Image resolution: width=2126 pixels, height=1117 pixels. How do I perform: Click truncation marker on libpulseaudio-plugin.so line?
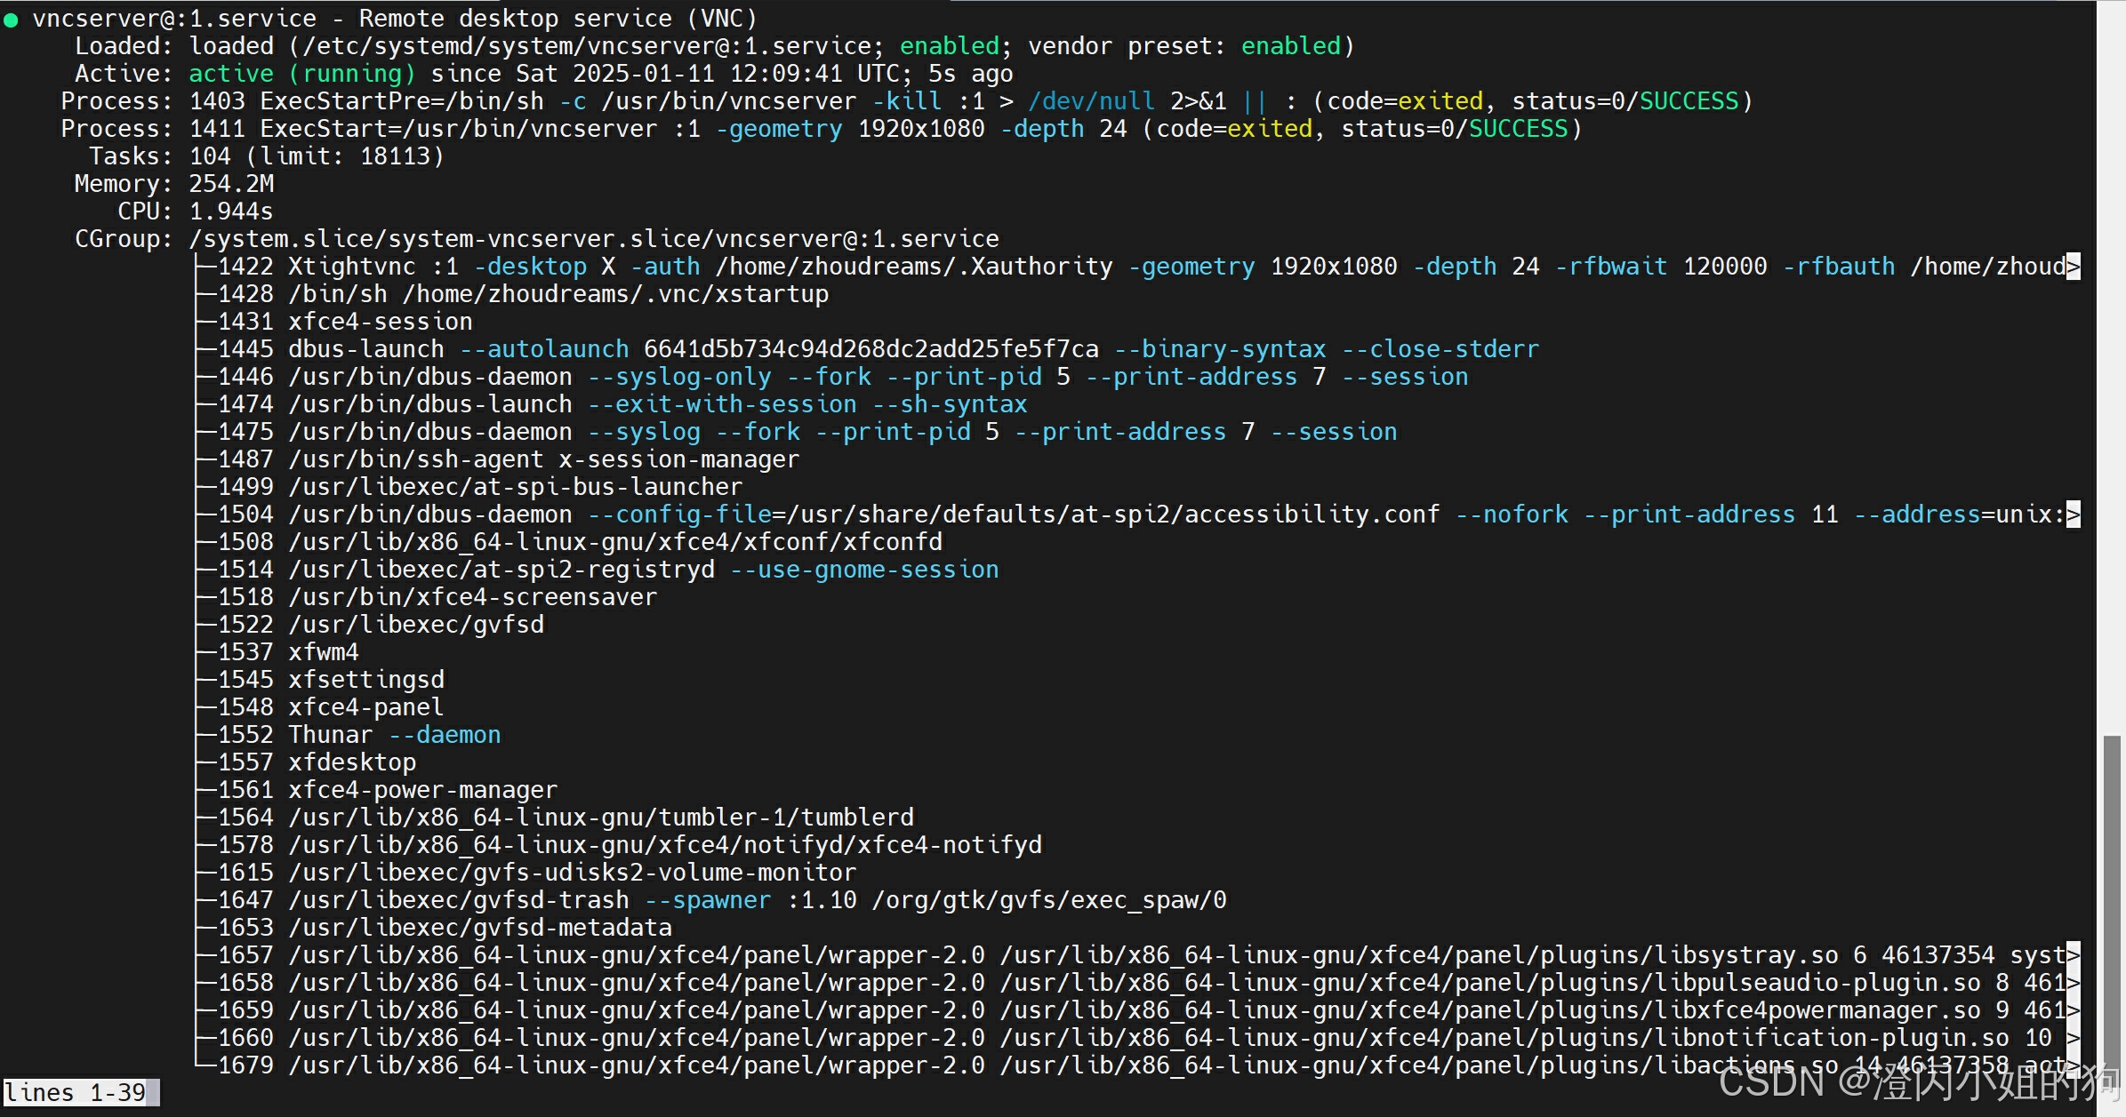2073,983
